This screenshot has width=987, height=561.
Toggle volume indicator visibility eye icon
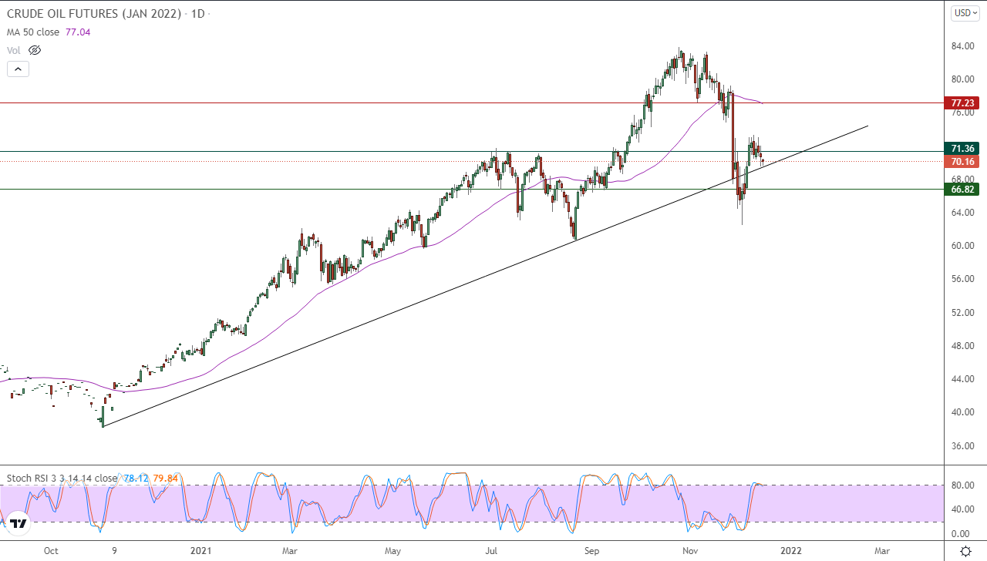(35, 50)
